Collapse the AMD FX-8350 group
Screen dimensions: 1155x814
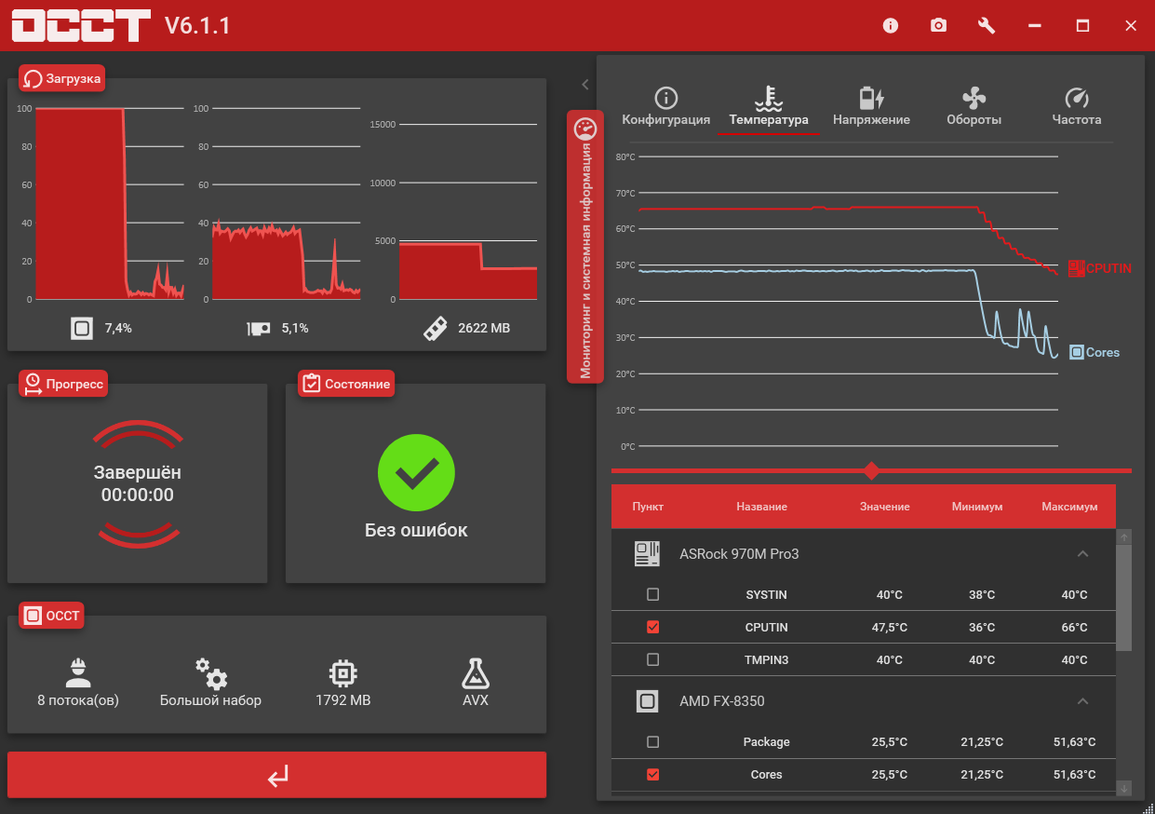pyautogui.click(x=1082, y=700)
